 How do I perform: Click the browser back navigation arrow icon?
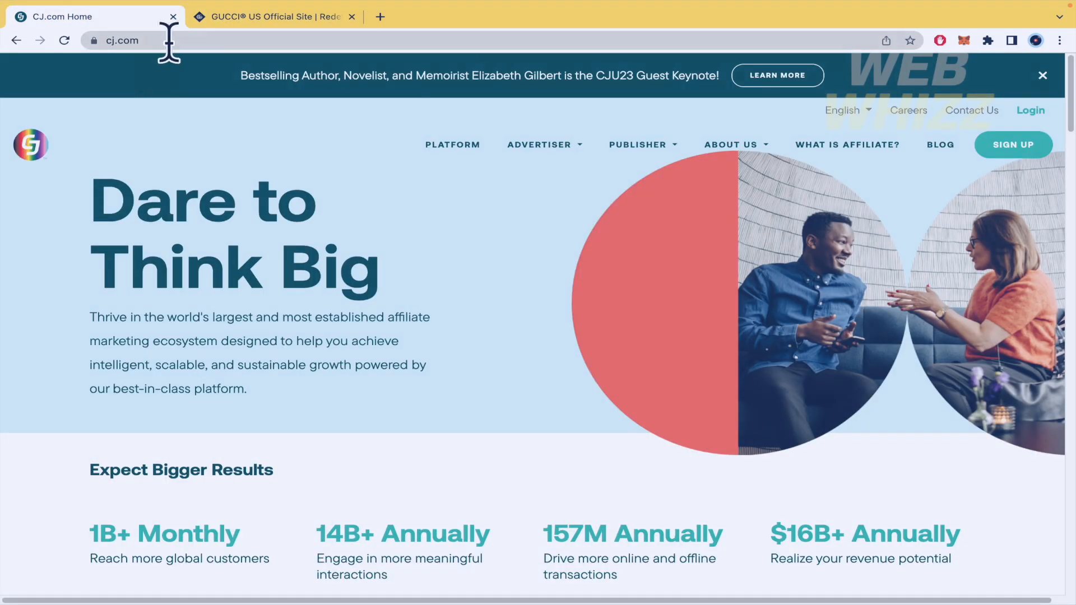tap(16, 41)
